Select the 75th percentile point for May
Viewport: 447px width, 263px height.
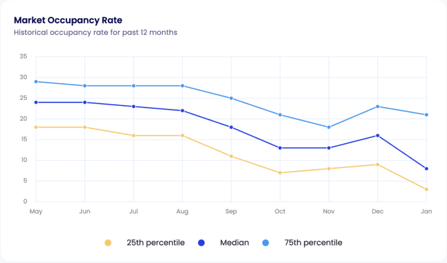[x=36, y=81]
